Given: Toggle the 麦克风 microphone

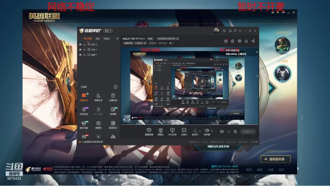Looking at the screenshot, I should [195, 132].
